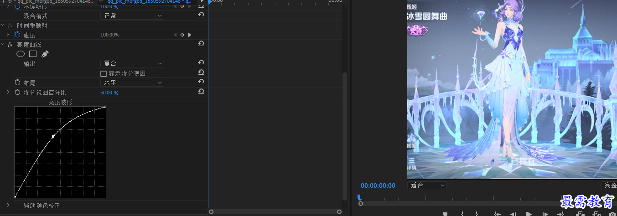The width and height of the screenshot is (617, 216).
Task: Toggle the fx switch for 亮度曲线
Action: click(x=10, y=45)
